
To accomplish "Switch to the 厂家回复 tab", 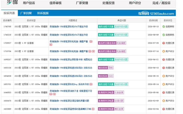I will click(26, 13).
